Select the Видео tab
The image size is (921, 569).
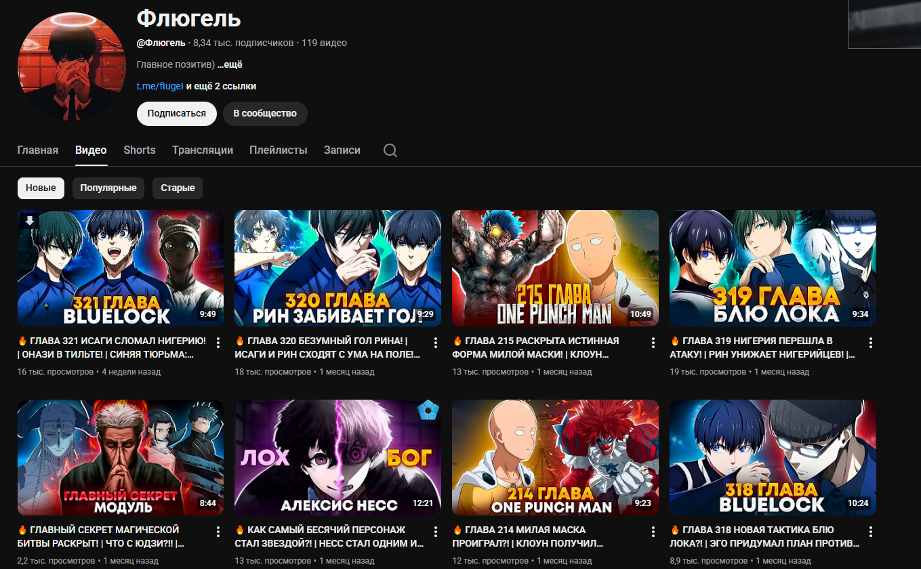pyautogui.click(x=91, y=150)
